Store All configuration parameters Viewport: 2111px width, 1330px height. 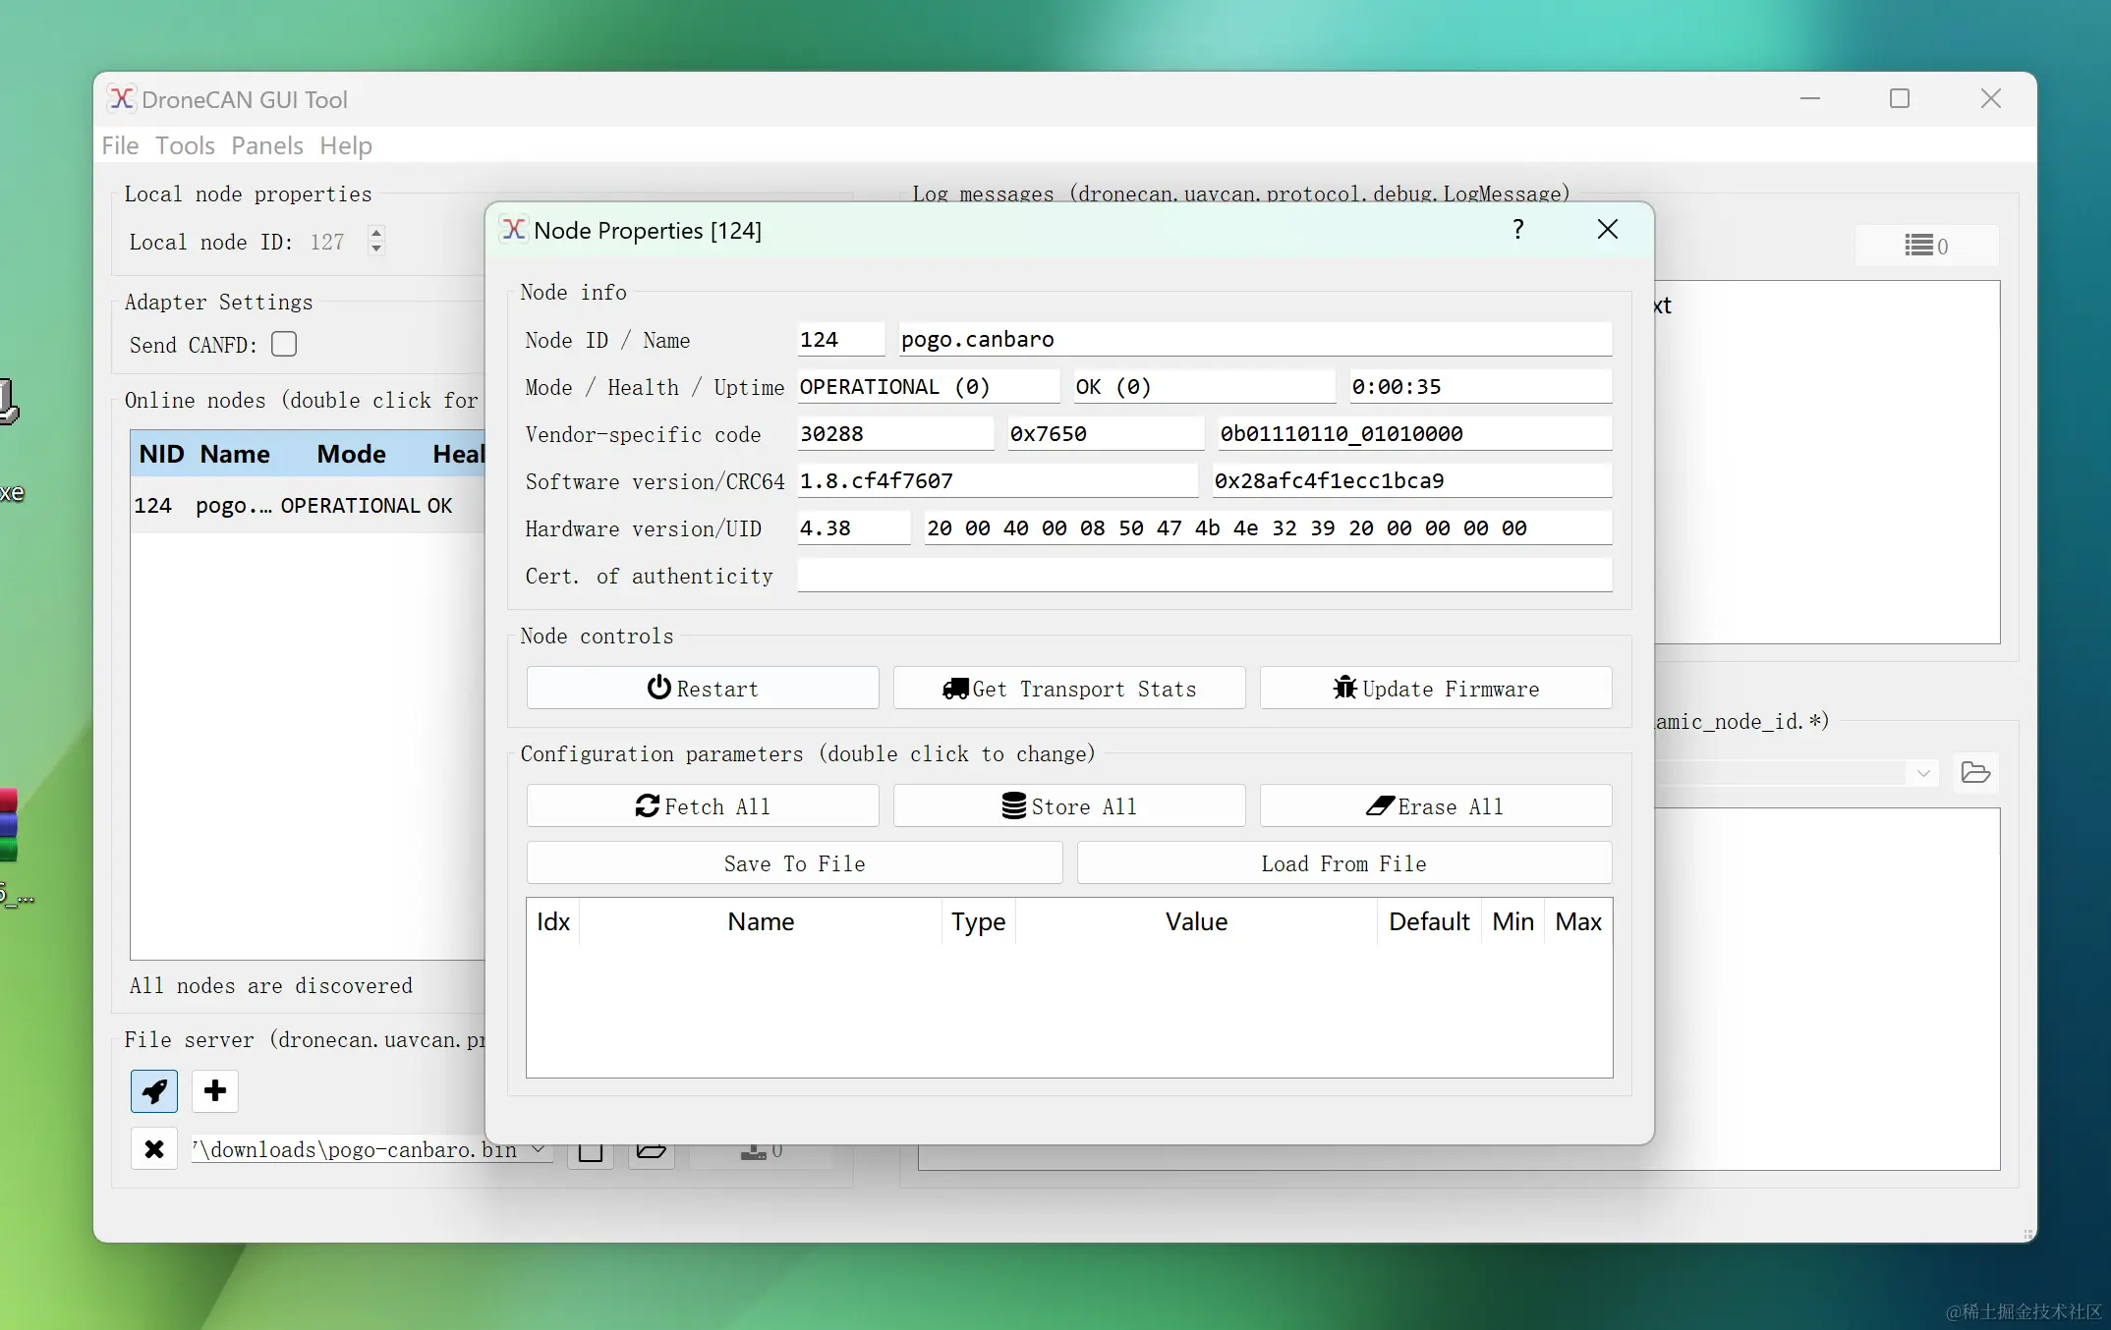(x=1069, y=806)
